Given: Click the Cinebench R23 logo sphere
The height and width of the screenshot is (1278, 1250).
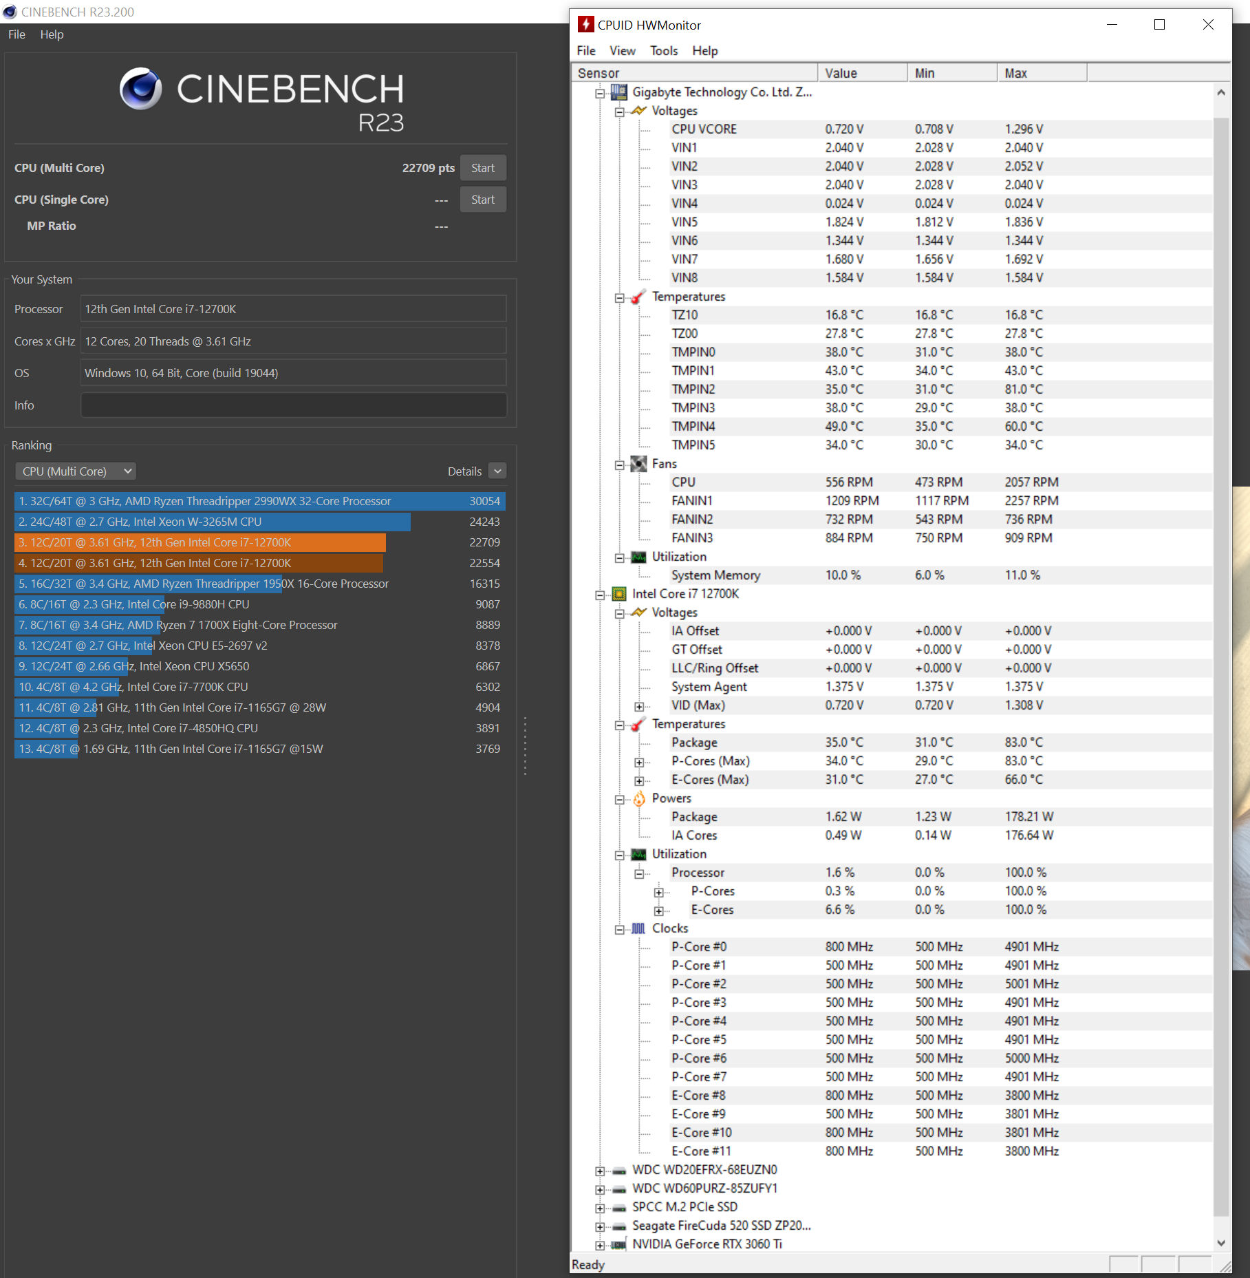Looking at the screenshot, I should coord(141,89).
